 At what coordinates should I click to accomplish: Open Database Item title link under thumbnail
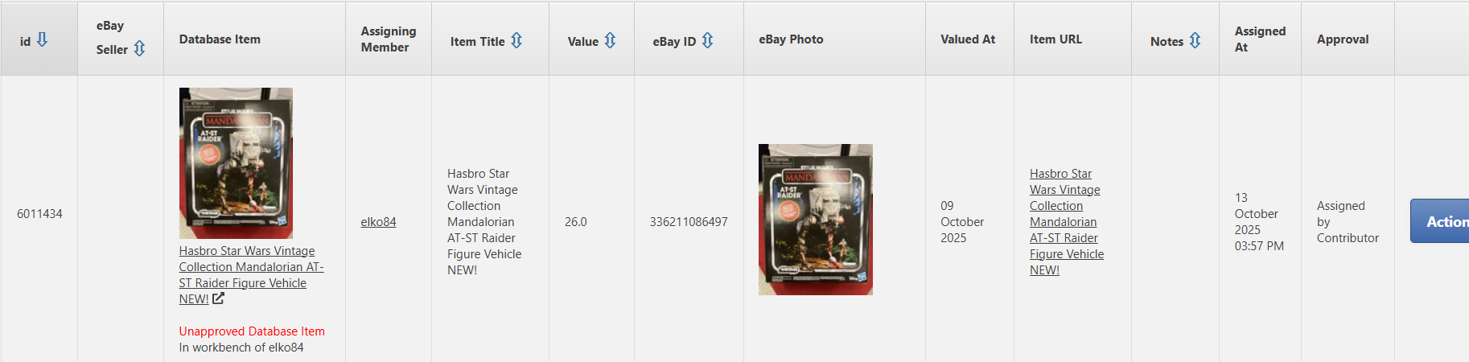point(251,275)
